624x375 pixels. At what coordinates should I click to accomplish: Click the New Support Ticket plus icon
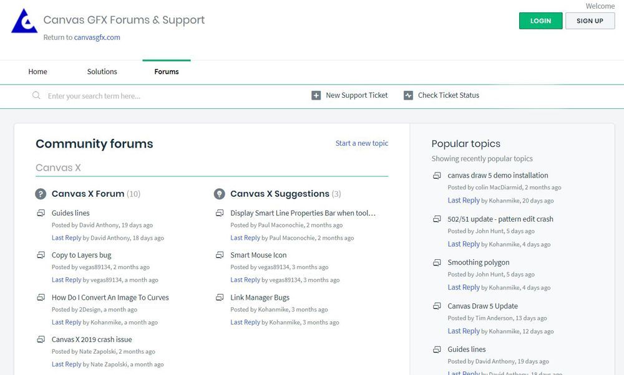(x=316, y=95)
